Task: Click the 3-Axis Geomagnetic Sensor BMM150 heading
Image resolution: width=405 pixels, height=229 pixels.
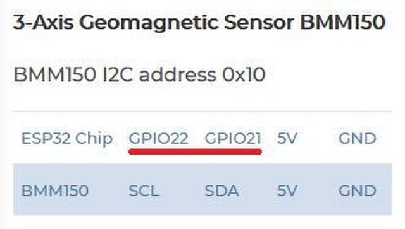Action: pyautogui.click(x=199, y=23)
